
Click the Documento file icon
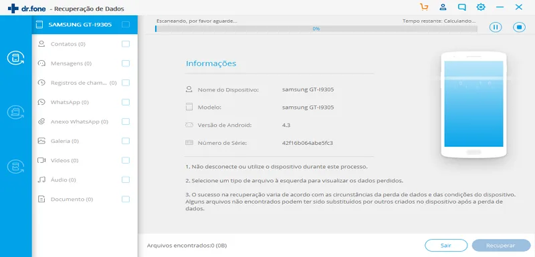point(41,199)
